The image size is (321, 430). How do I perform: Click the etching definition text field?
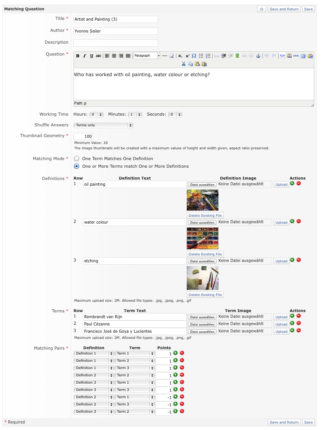(135, 261)
